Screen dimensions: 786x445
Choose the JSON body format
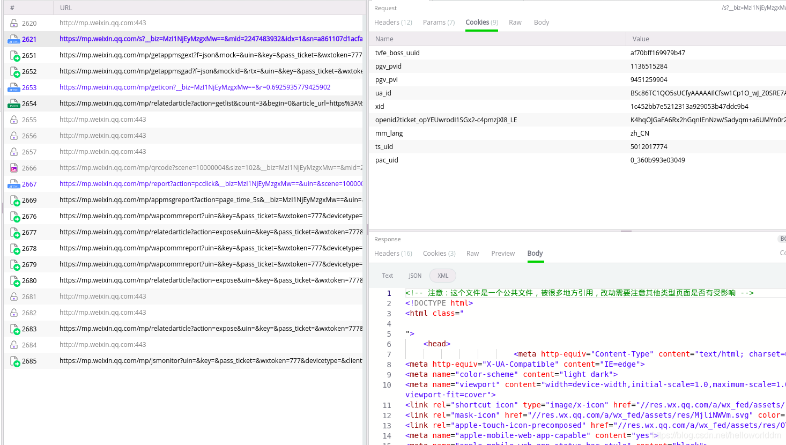(415, 276)
